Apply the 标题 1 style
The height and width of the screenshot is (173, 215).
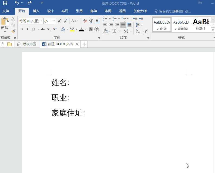[x=201, y=24]
